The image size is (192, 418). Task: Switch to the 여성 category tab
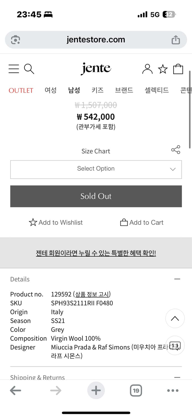[x=50, y=90]
